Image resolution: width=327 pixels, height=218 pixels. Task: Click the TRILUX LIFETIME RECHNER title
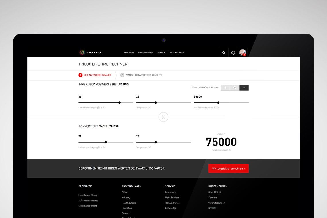[103, 64]
